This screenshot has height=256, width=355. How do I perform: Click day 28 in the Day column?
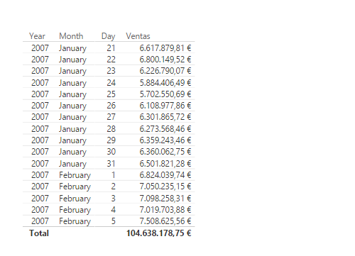tap(111, 129)
